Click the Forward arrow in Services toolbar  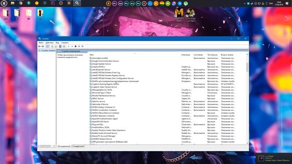coord(42,46)
